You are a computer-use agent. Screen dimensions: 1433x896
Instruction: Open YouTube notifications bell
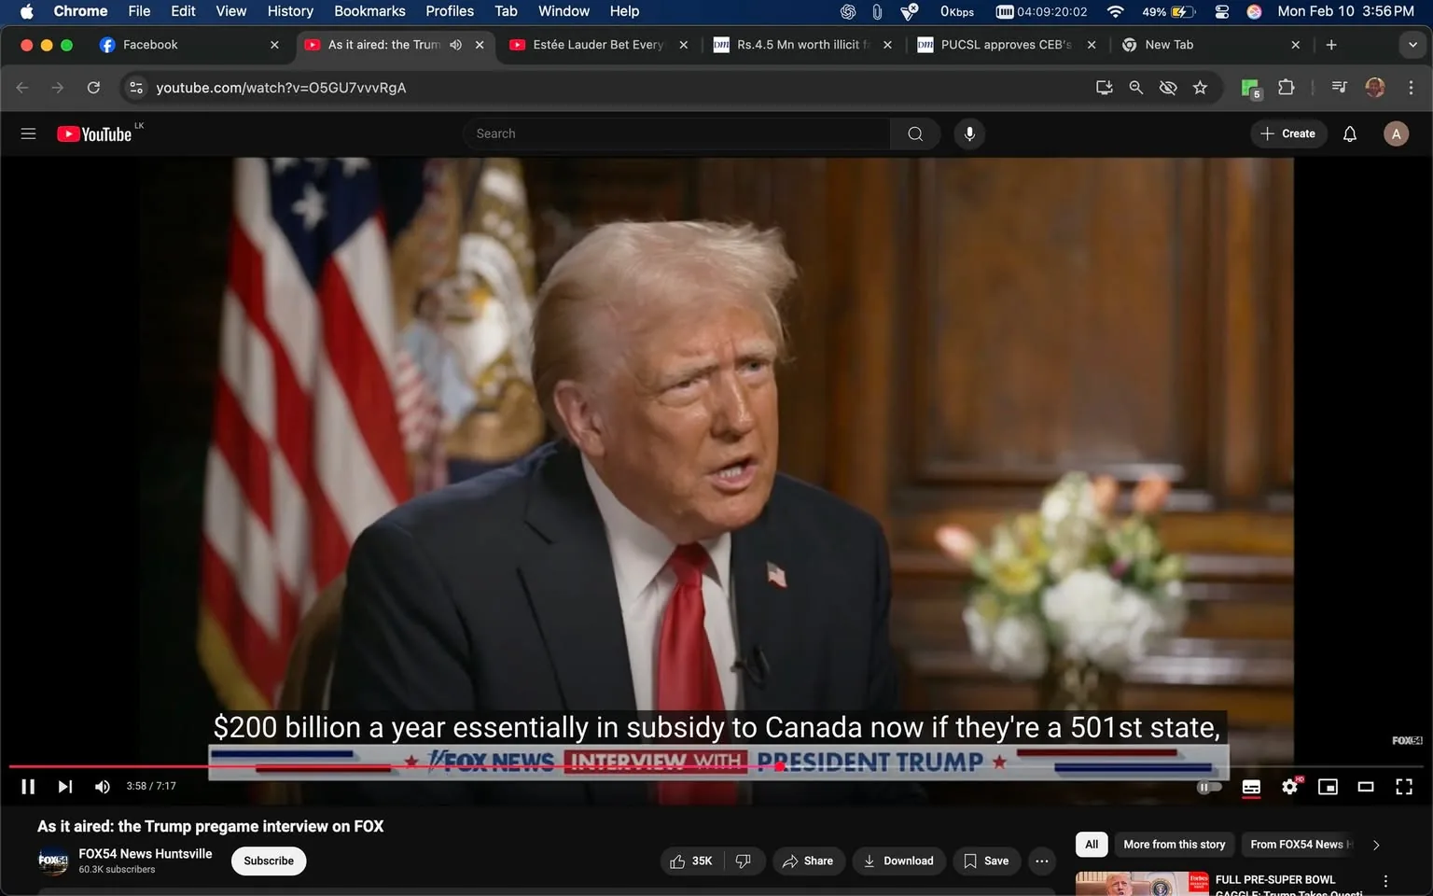point(1349,133)
